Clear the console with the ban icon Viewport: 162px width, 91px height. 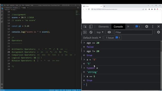(x=91, y=32)
